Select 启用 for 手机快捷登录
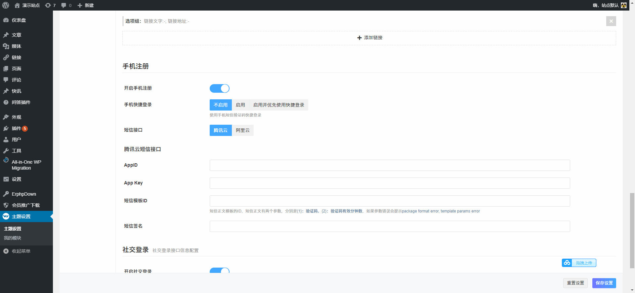 click(240, 105)
